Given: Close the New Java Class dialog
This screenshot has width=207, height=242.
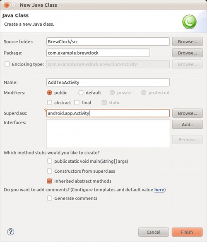Looking at the screenshot, I should [7, 5].
